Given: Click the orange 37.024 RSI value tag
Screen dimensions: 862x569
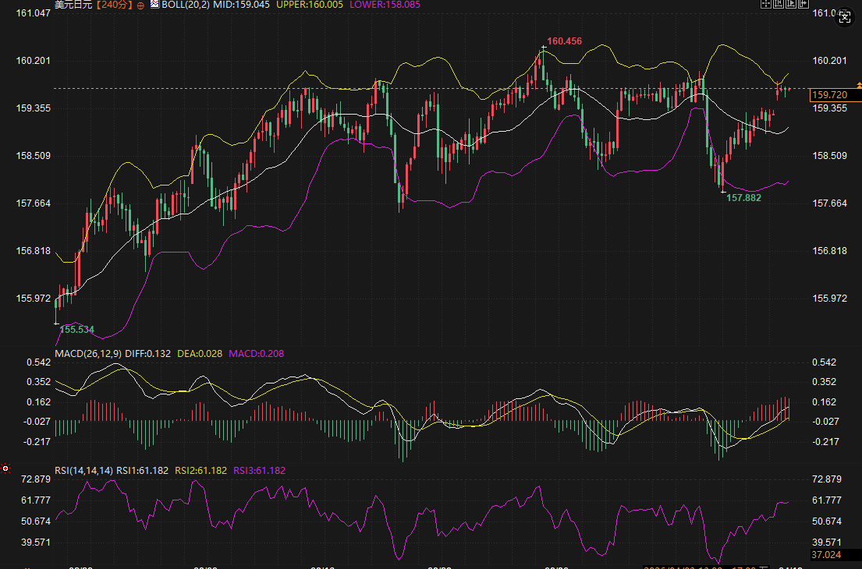Looking at the screenshot, I should 827,555.
